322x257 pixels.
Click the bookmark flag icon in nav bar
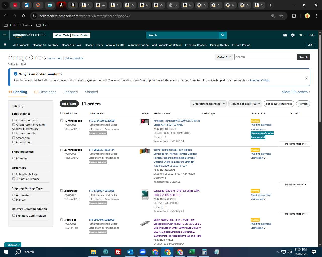pos(5,45)
